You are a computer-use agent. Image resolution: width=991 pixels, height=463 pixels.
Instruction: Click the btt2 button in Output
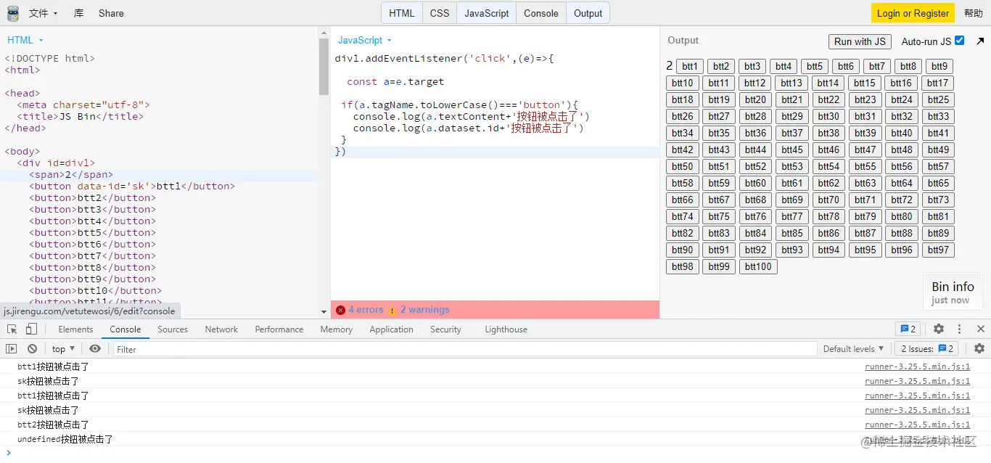721,66
